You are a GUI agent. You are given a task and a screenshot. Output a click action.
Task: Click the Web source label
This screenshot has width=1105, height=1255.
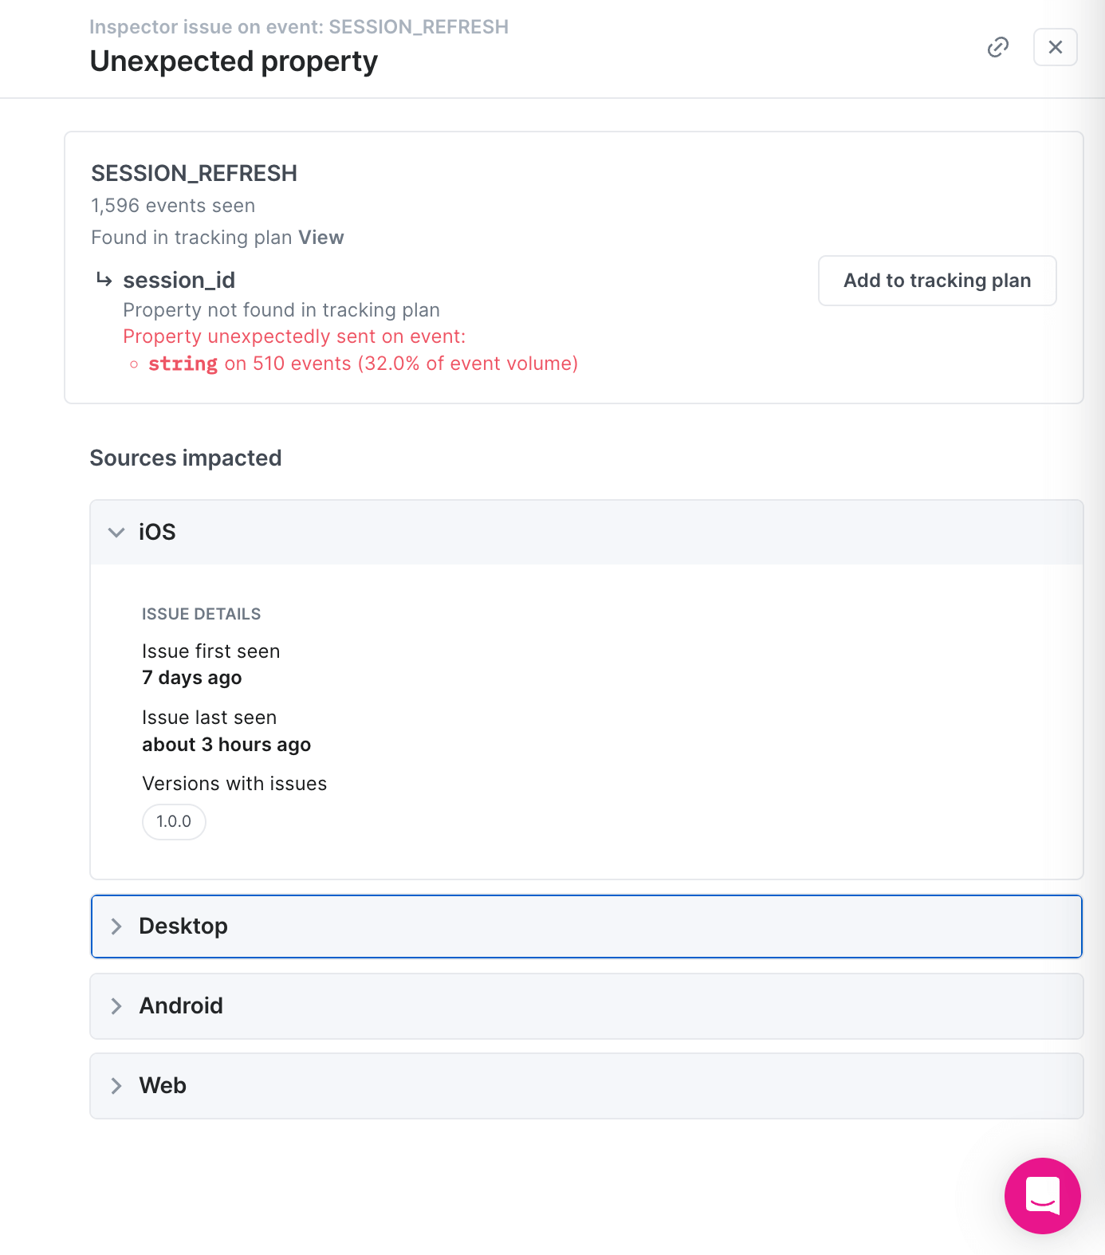tap(163, 1086)
